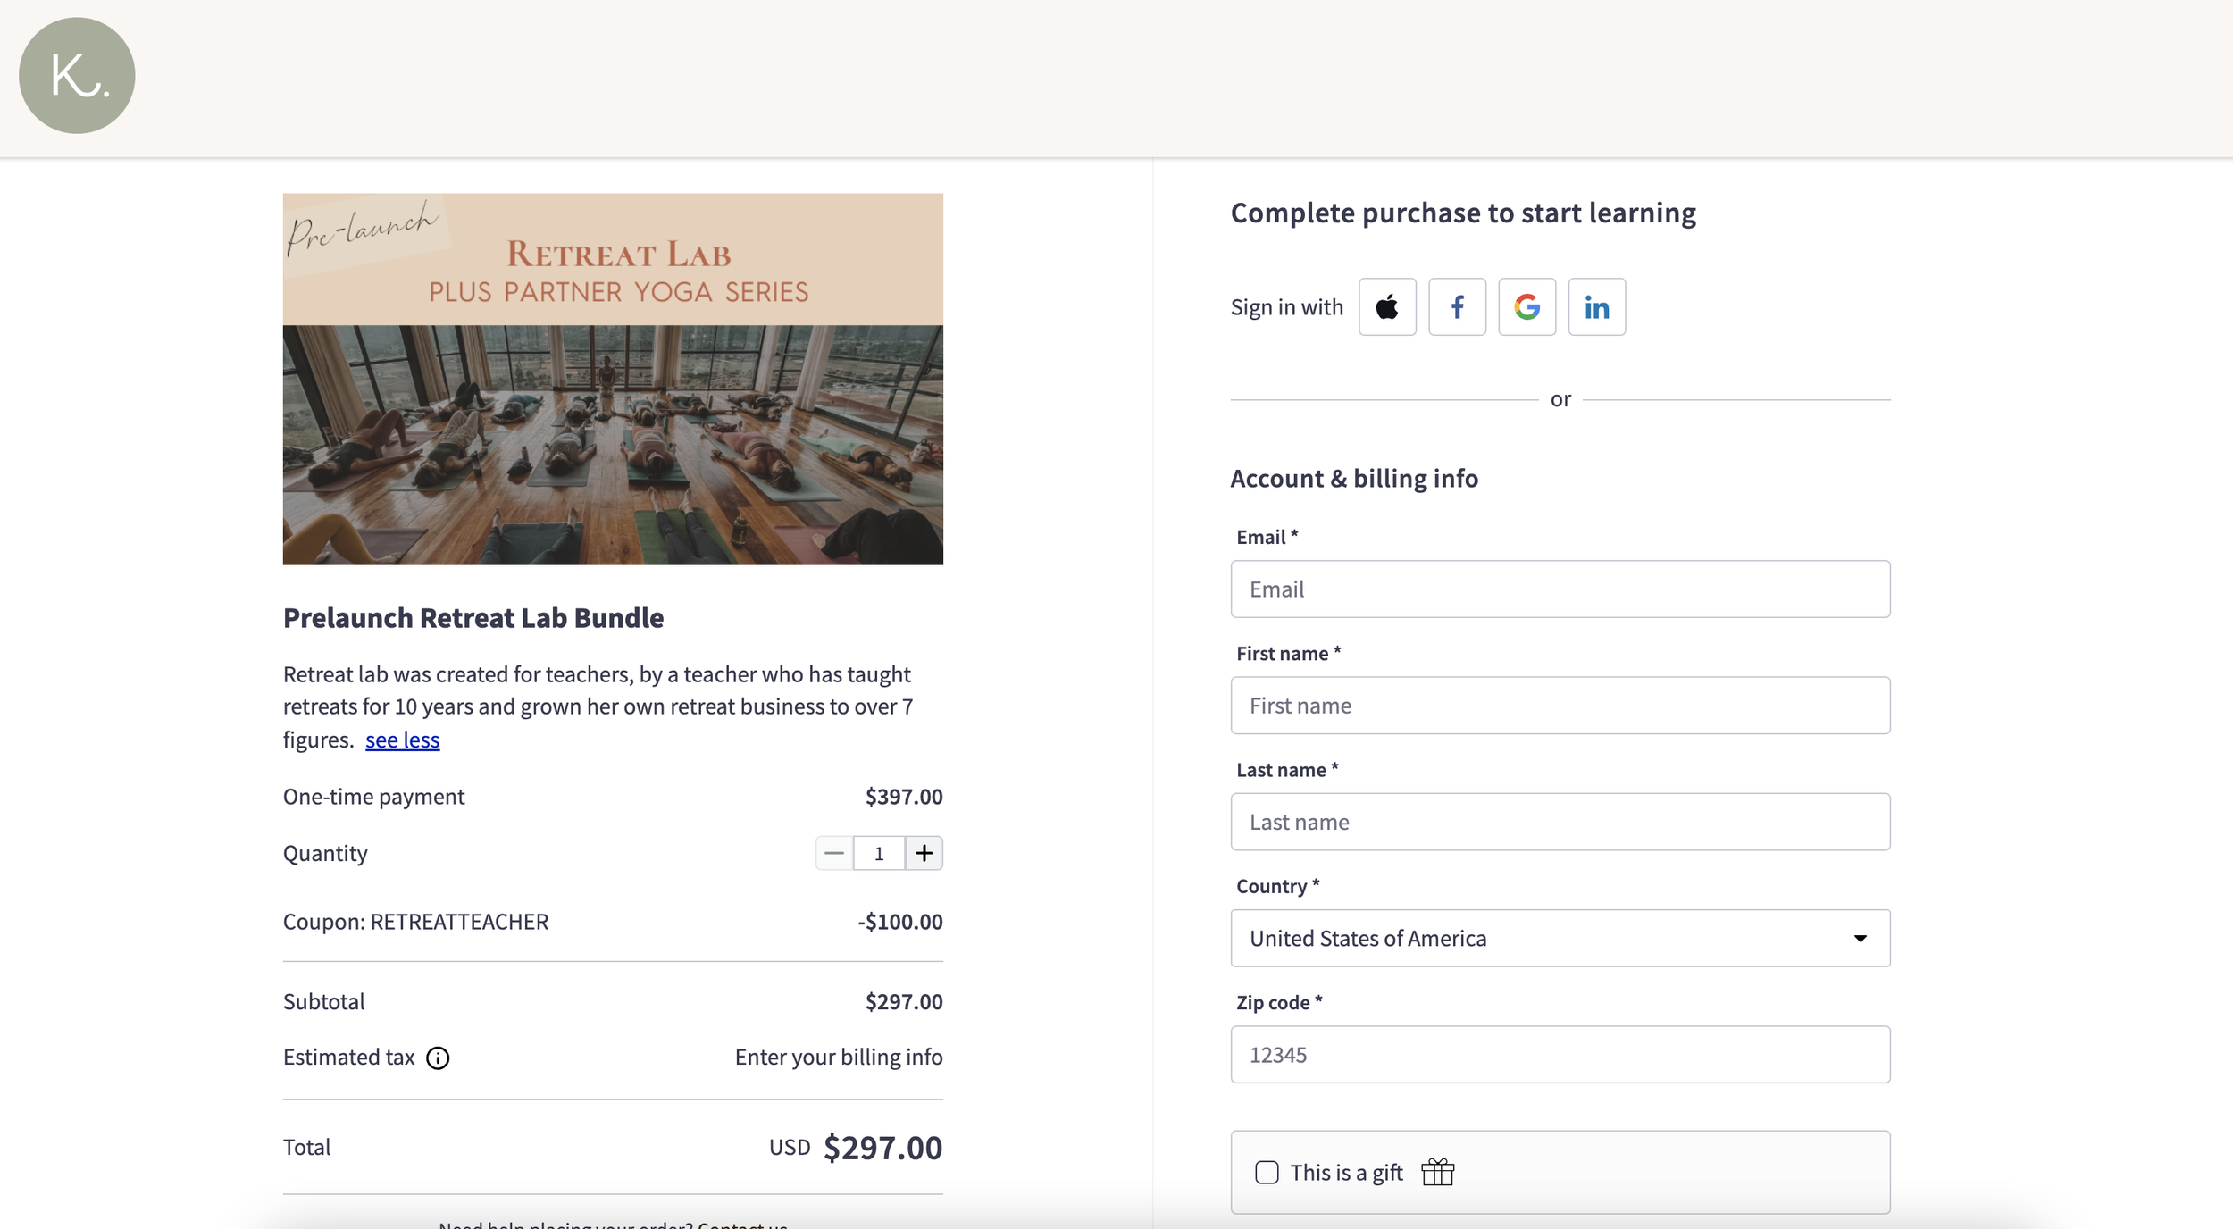Click the 'see less' link
The width and height of the screenshot is (2233, 1229).
click(402, 740)
